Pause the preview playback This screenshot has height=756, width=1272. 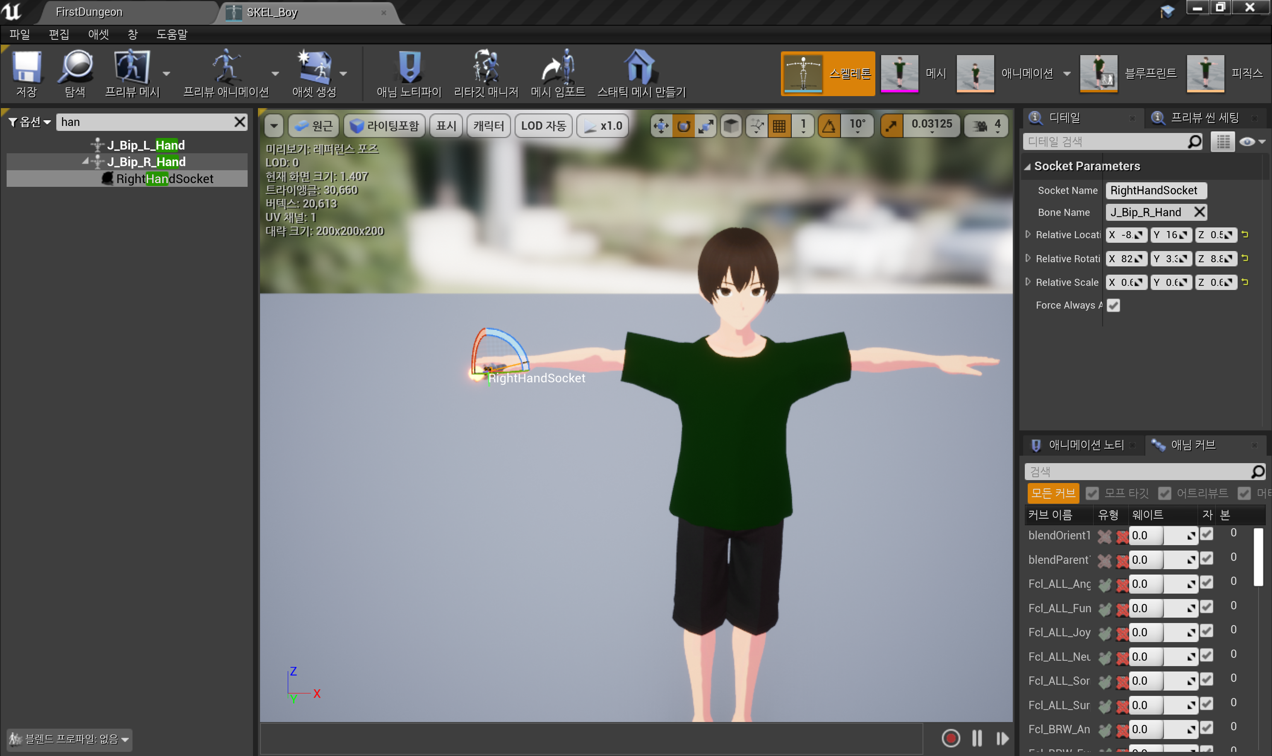coord(977,738)
